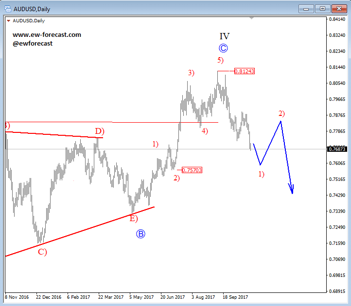Select the IV wave degree label
The width and height of the screenshot is (351, 306).
click(x=225, y=36)
